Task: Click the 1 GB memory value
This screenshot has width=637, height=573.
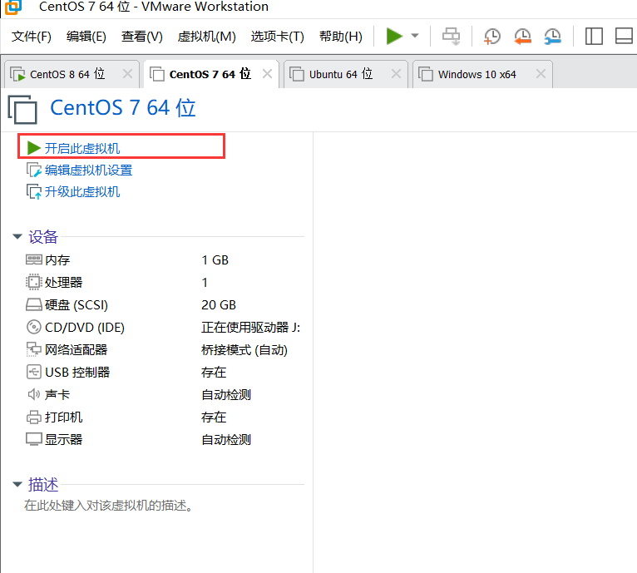Action: [215, 260]
